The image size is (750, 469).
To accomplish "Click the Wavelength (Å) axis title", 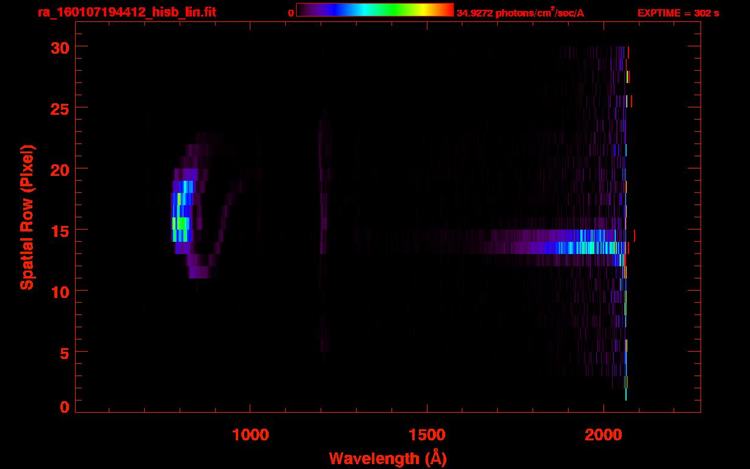I will pos(388,458).
